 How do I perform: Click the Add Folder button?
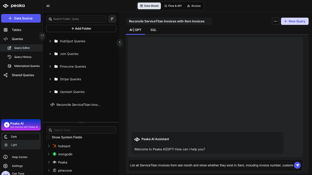81,28
